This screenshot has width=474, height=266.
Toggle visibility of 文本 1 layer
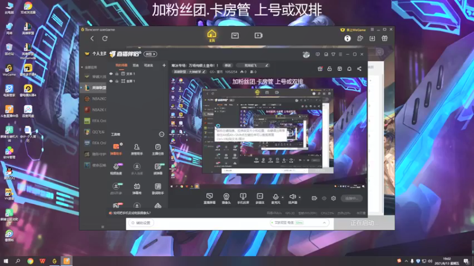pos(111,73)
